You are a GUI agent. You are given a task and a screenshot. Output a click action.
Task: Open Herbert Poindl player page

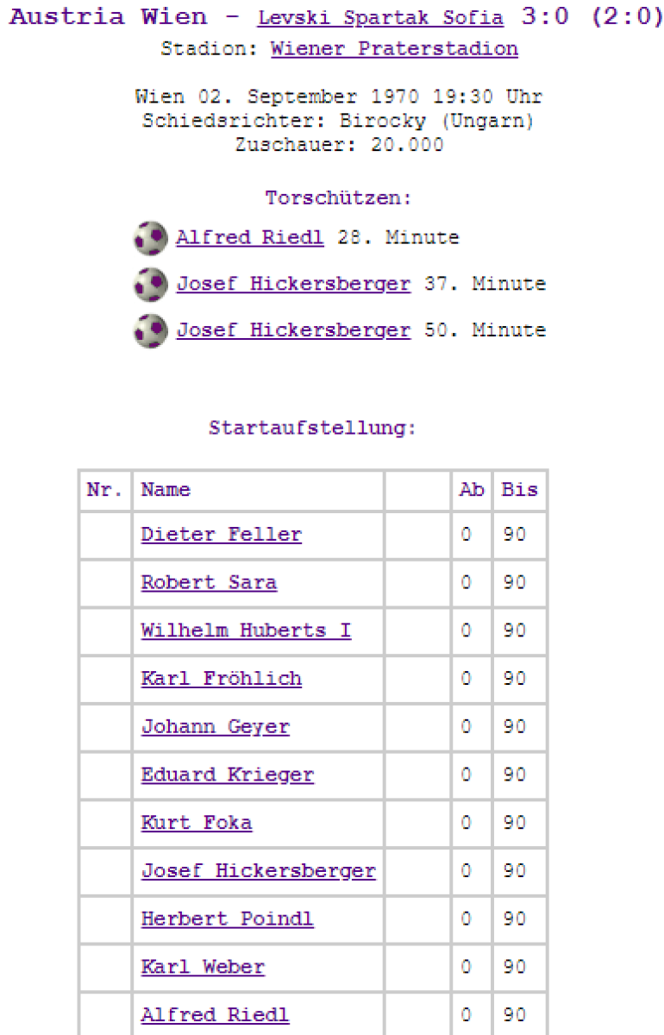click(228, 919)
